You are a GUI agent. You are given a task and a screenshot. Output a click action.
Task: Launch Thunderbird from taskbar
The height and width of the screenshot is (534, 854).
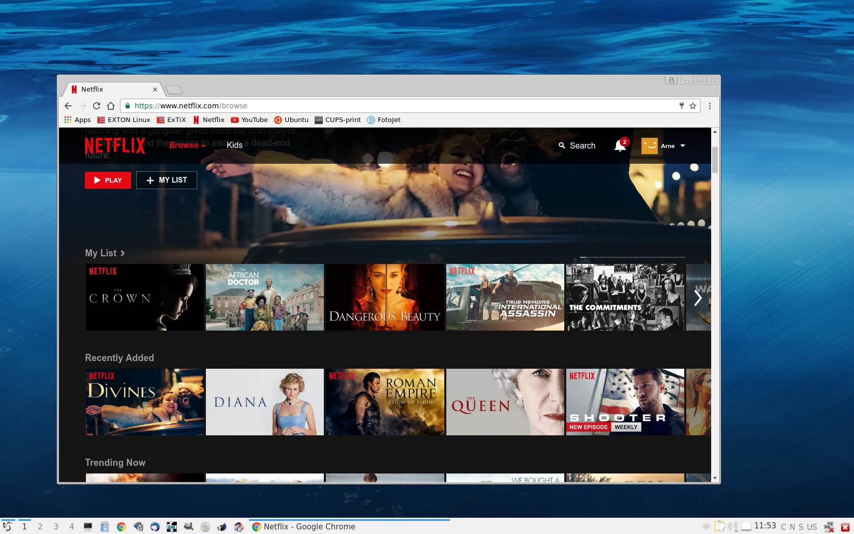click(x=155, y=527)
